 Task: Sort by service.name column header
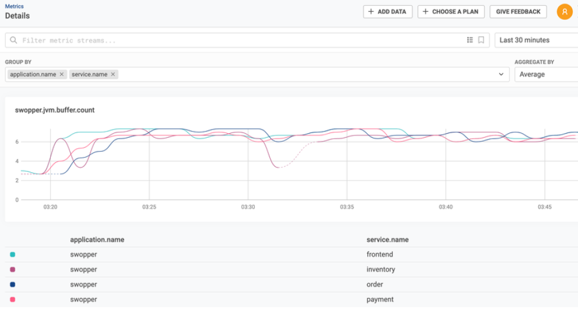click(387, 239)
